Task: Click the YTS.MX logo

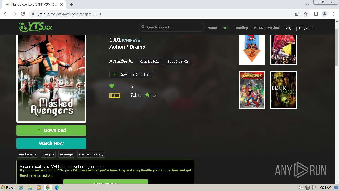Action: (35, 27)
